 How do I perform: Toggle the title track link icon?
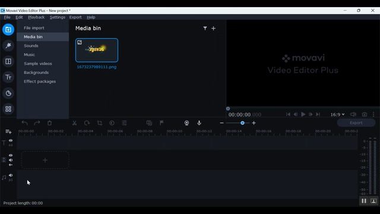[11, 145]
